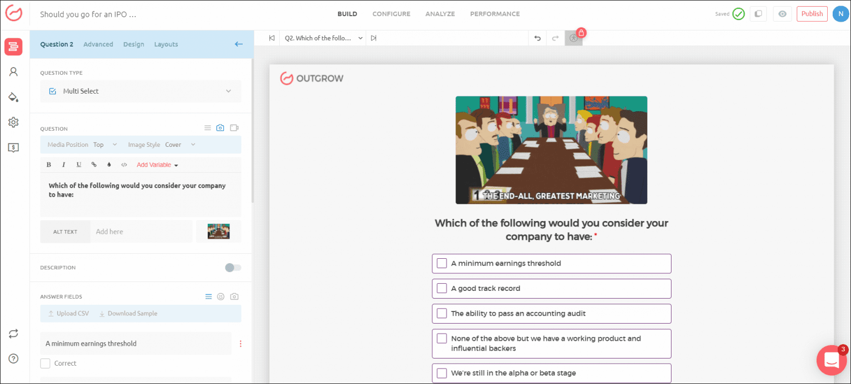Viewport: 851px width, 384px height.
Task: Publish the quiz
Action: pyautogui.click(x=812, y=13)
